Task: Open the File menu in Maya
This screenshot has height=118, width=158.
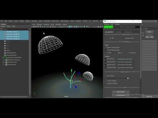Action: (2, 21)
